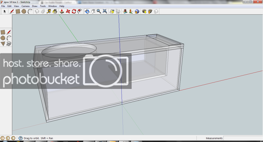
Task: Click the second circular status bar icon
Action: tap(8, 138)
